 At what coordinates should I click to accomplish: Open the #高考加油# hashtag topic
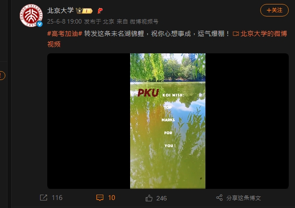(65, 34)
